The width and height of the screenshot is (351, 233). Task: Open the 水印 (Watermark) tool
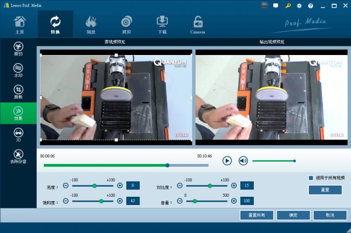pyautogui.click(x=18, y=71)
